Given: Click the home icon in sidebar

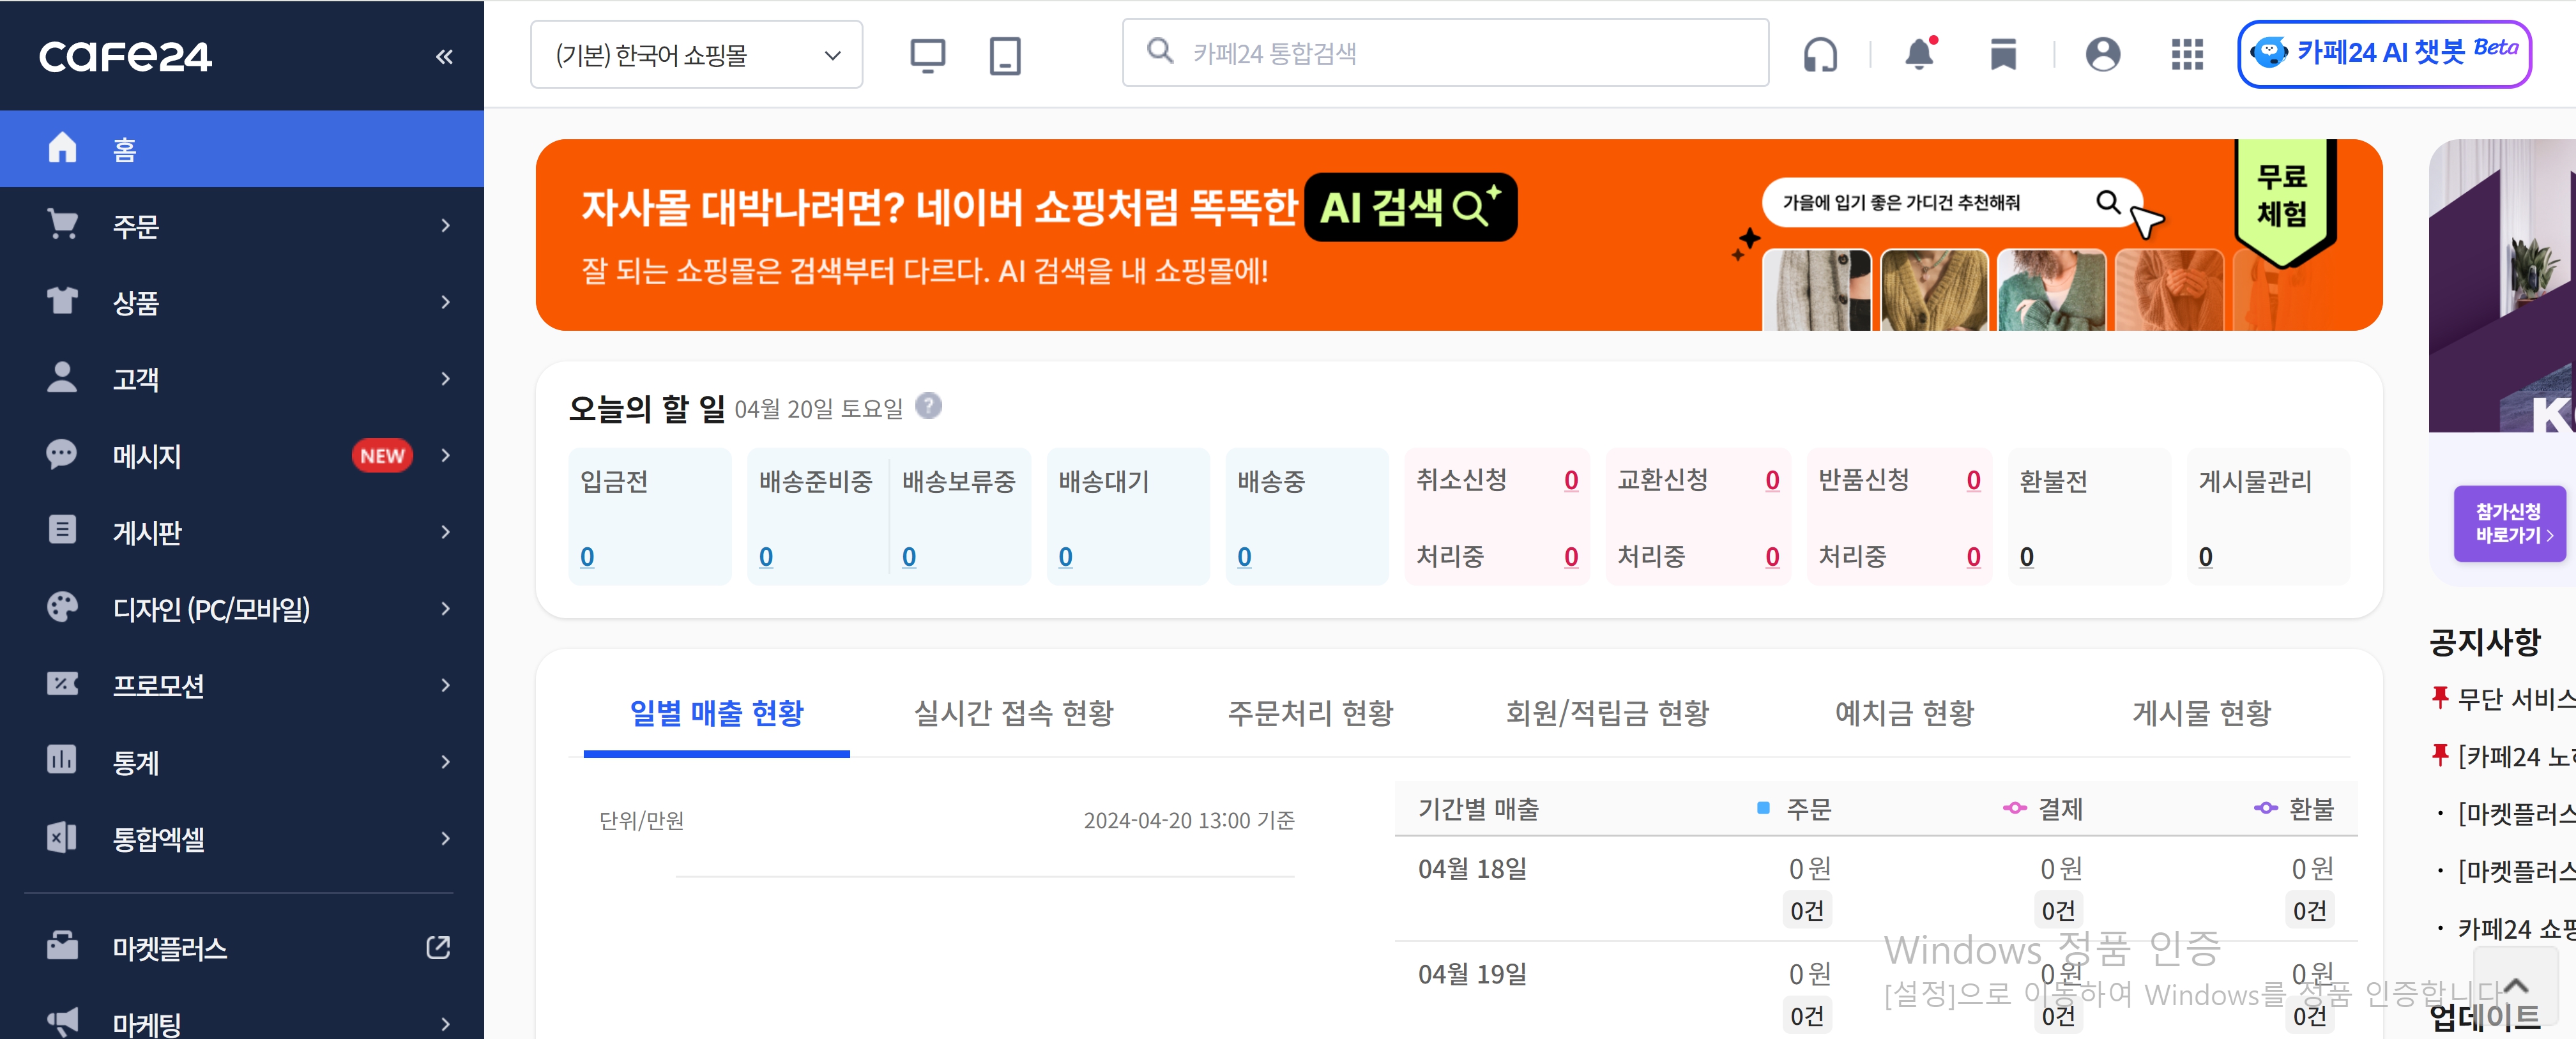Looking at the screenshot, I should click(x=62, y=148).
